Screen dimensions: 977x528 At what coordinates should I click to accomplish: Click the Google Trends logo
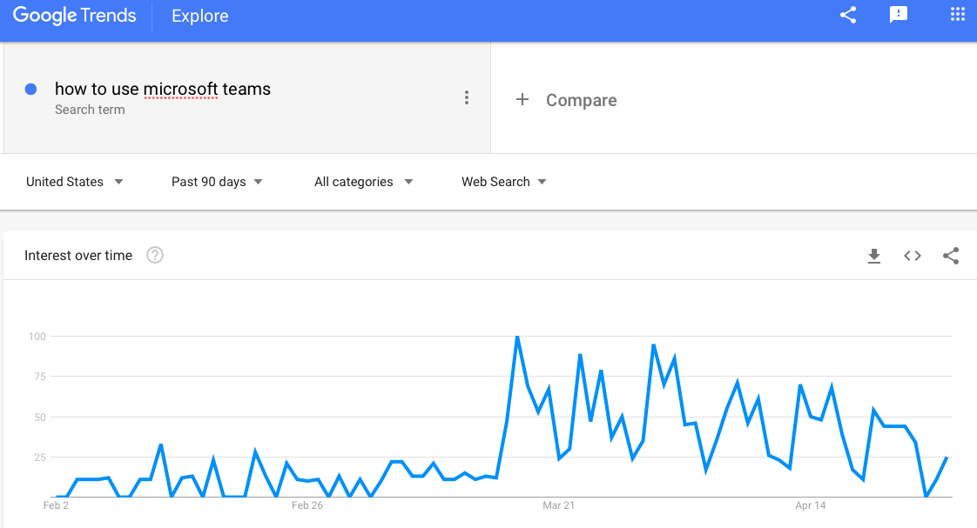[74, 16]
